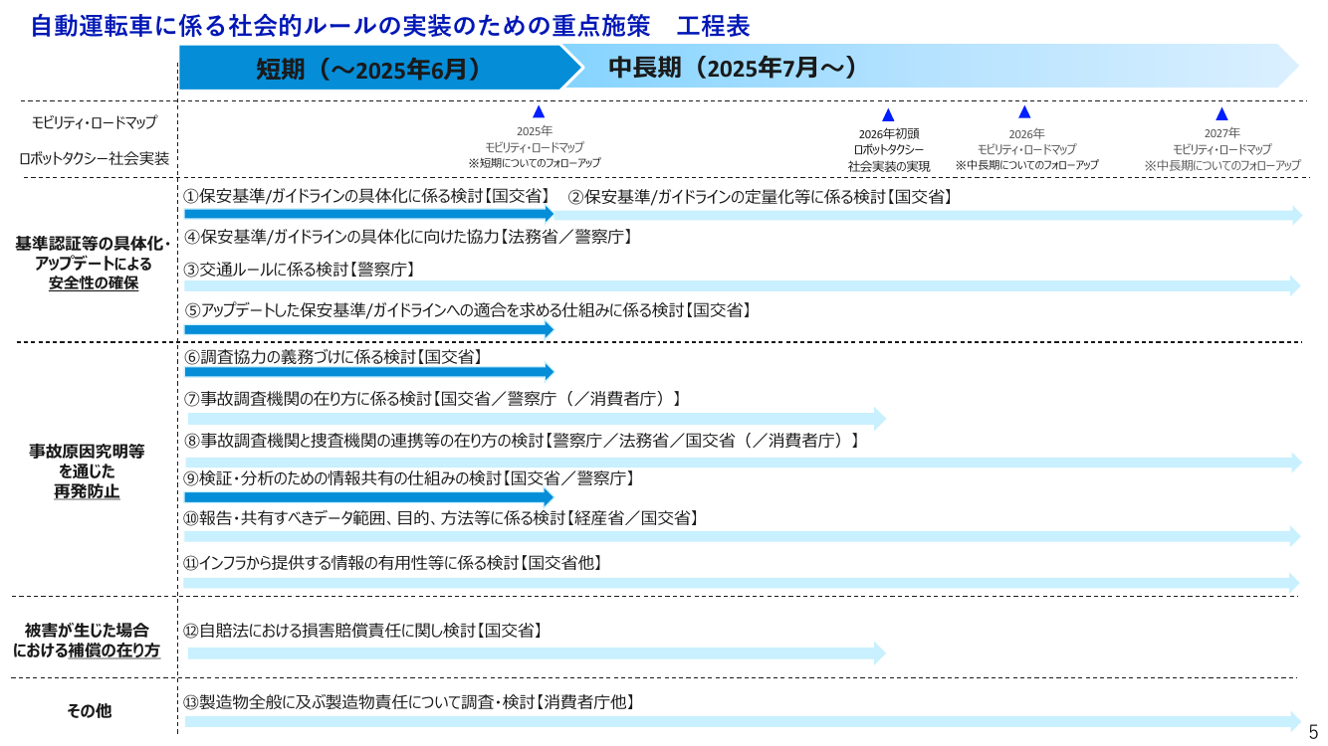Click item '⑧事故調査機関と捜査機関の連携等の在り方の検討'

522,440
